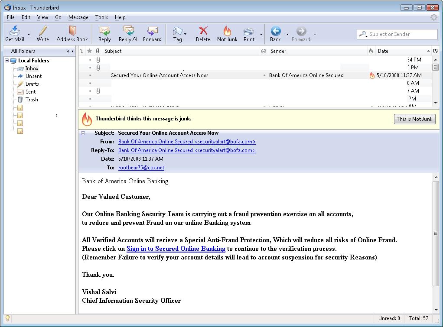The height and width of the screenshot is (327, 443).
Task: Click the Reply All toolbar button
Action: coord(129,34)
